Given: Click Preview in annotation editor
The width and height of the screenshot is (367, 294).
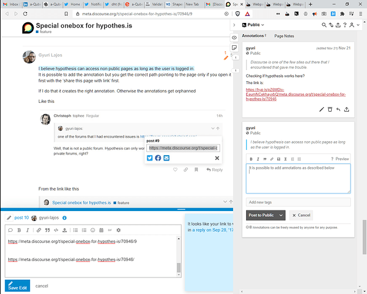Looking at the screenshot, I should [342, 159].
